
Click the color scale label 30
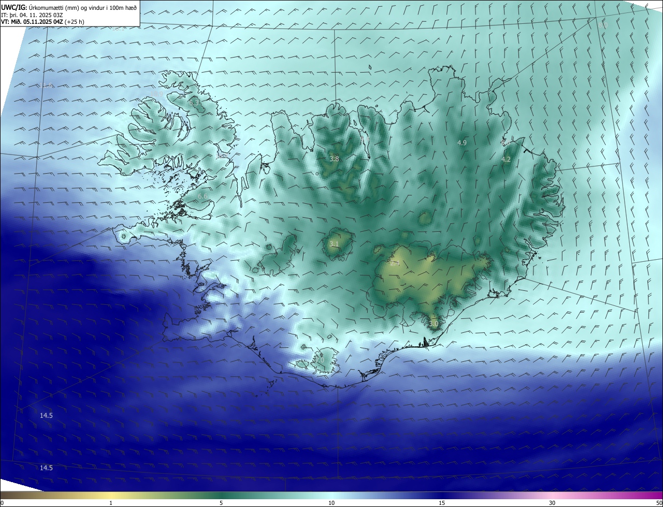tap(552, 503)
